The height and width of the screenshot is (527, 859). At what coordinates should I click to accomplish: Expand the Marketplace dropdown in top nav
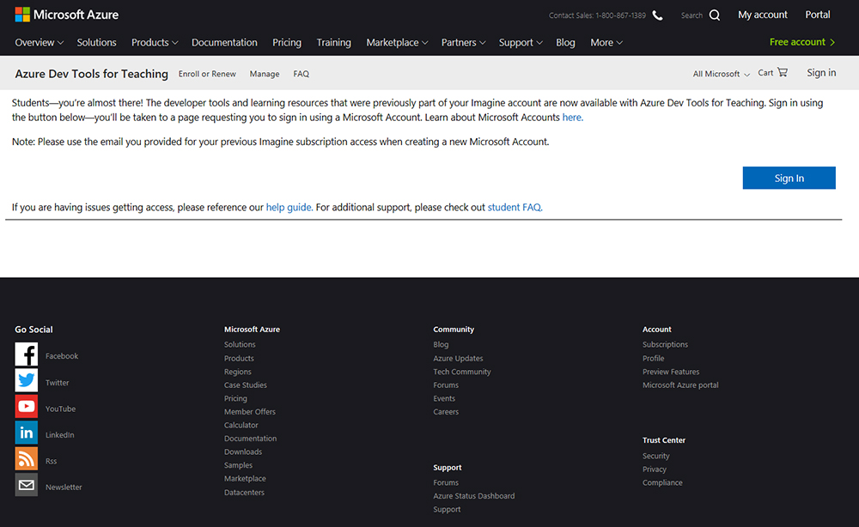[397, 43]
